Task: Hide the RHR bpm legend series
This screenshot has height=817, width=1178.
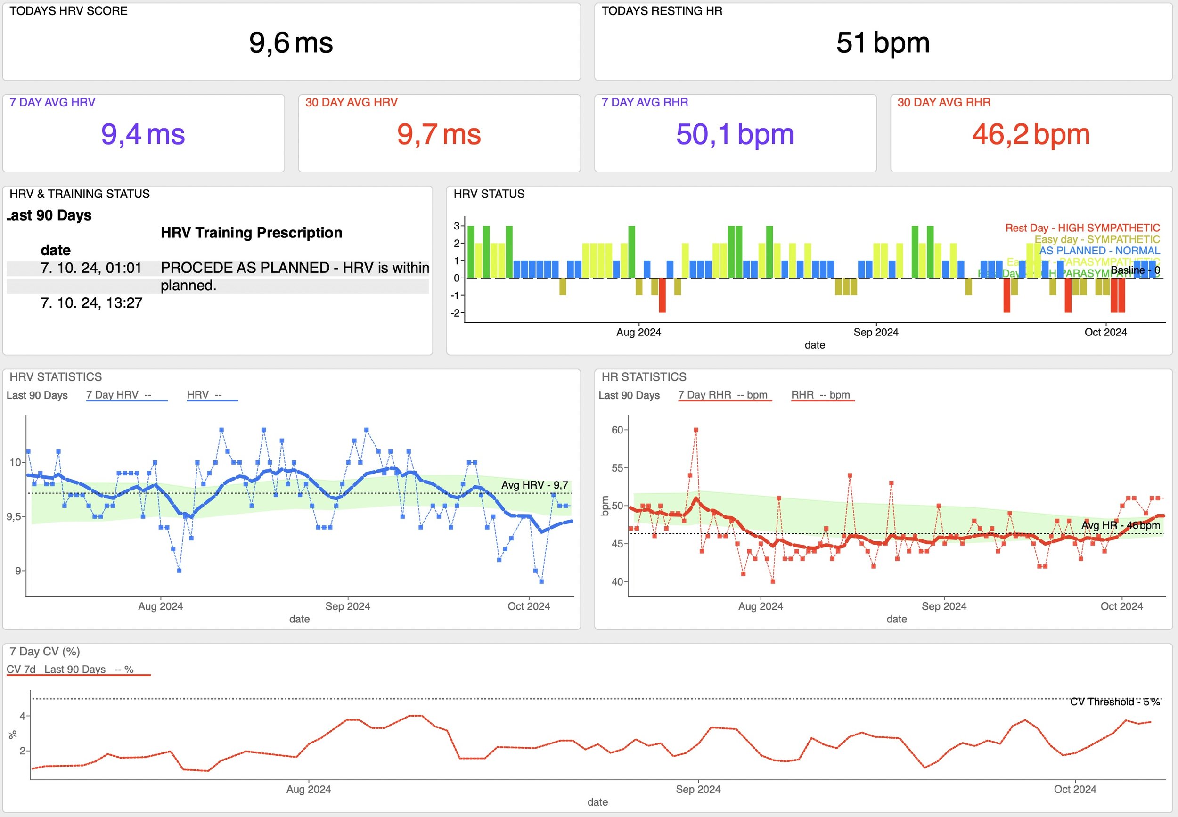Action: [x=820, y=395]
